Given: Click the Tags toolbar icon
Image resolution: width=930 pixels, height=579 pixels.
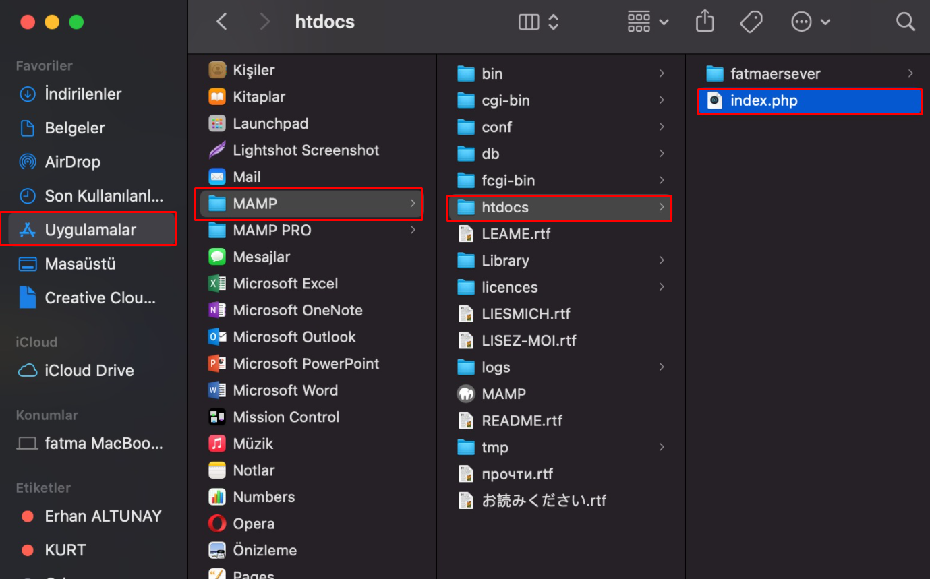Looking at the screenshot, I should (x=751, y=22).
